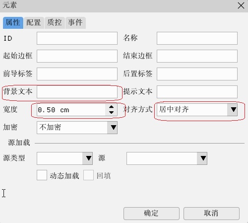Expand the 源类型 dropdown
Viewport: 248px width, 223px height.
click(x=64, y=158)
